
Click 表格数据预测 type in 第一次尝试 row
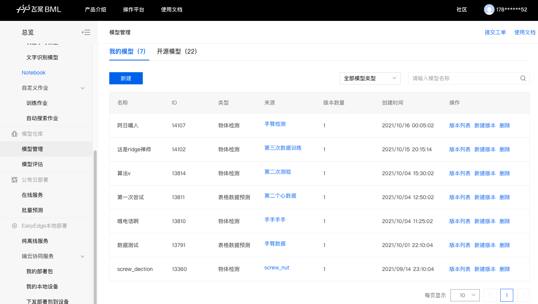pyautogui.click(x=234, y=197)
